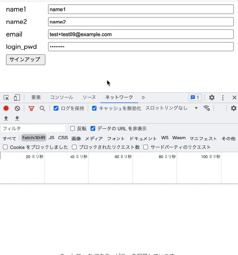Select the WS request filter
Viewport: 238px width, 255px height.
165,138
